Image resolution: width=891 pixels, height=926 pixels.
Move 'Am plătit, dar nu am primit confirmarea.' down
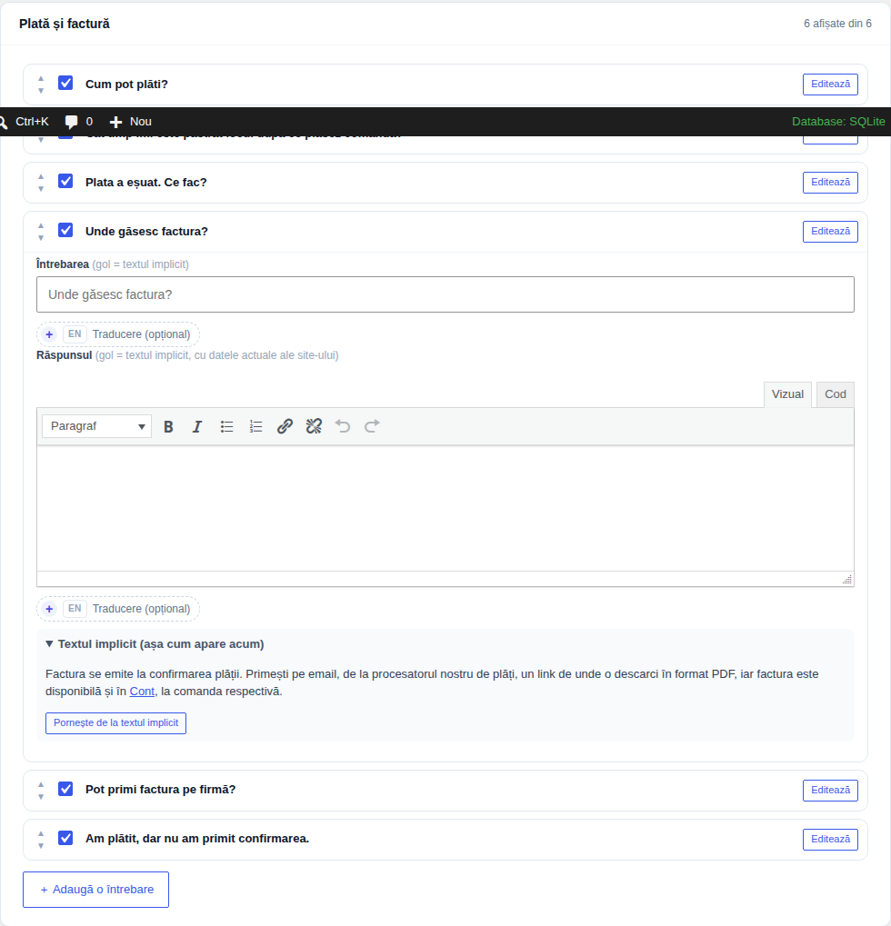[41, 846]
